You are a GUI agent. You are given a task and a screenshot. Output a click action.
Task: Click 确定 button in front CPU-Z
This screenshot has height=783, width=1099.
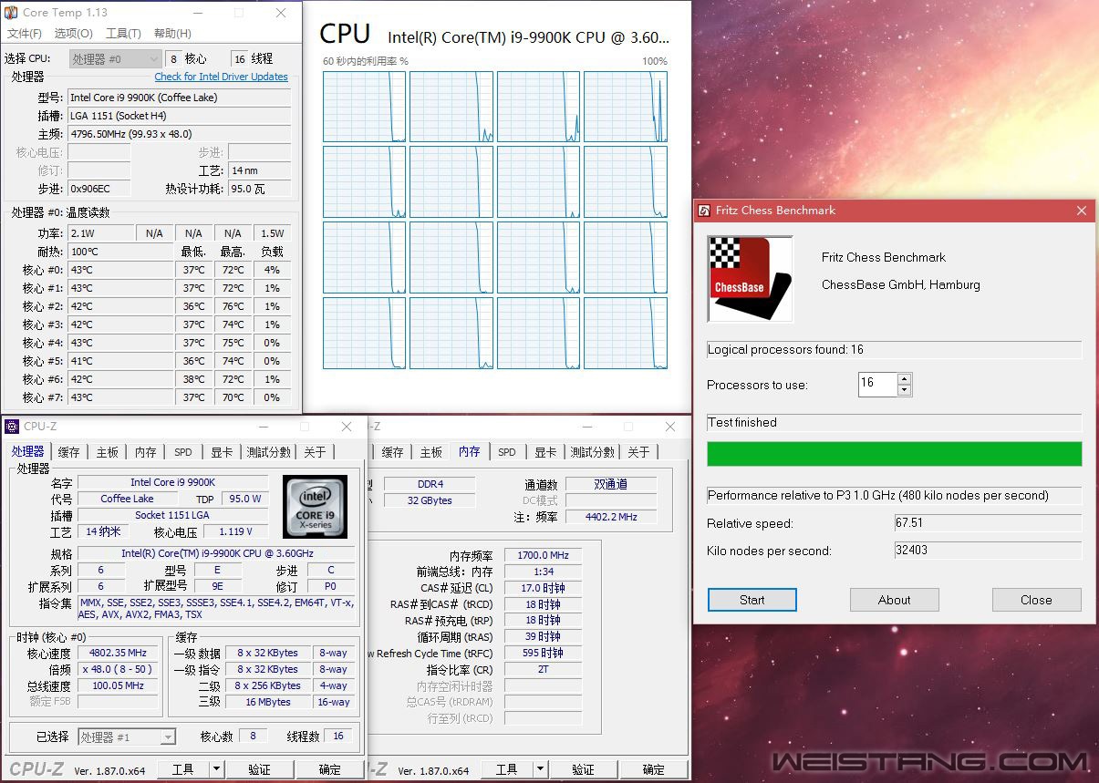click(330, 769)
